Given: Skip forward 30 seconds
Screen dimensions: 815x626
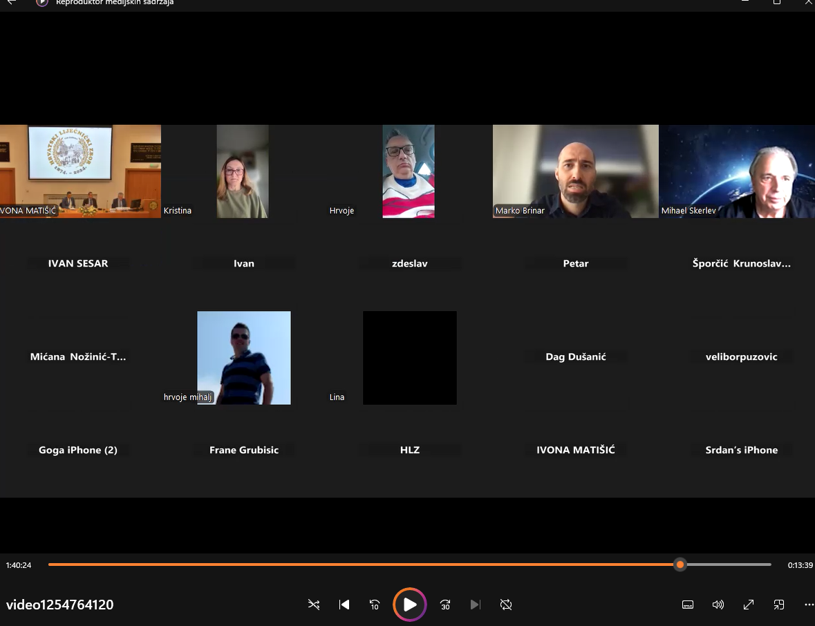Looking at the screenshot, I should click(x=445, y=605).
